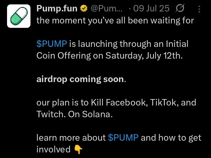Open the three-dot more options menu

click(x=200, y=9)
